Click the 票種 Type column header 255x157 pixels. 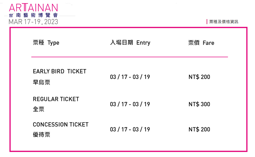click(46, 43)
